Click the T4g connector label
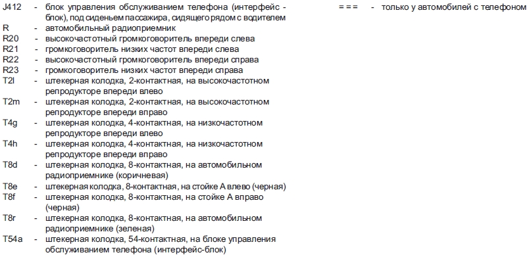 pyautogui.click(x=10, y=123)
